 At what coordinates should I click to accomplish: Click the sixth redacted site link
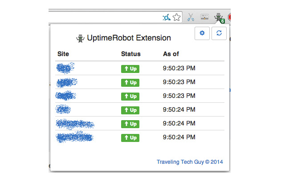pyautogui.click(x=74, y=137)
